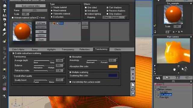Click the yellow-dotted cube tool in left toolbar
193x108 pixels.
pyautogui.click(x=5, y=41)
